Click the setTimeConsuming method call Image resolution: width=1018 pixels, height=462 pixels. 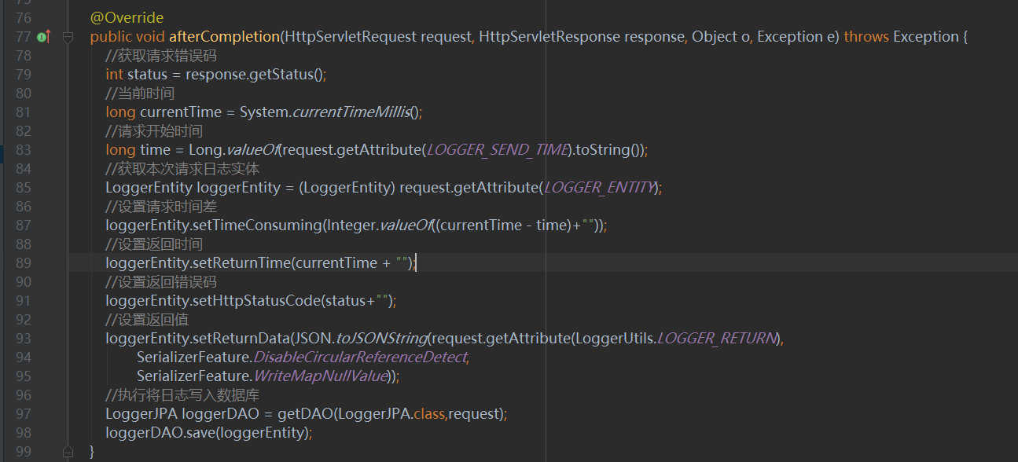click(257, 225)
